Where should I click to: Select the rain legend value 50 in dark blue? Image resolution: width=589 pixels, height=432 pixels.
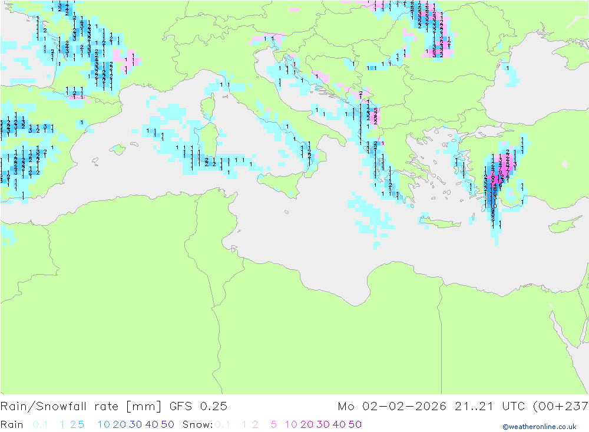point(167,424)
